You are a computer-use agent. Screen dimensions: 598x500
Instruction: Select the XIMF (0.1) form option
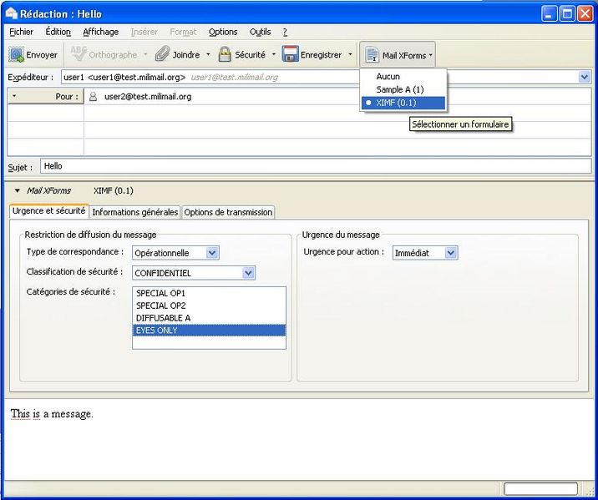(x=403, y=103)
